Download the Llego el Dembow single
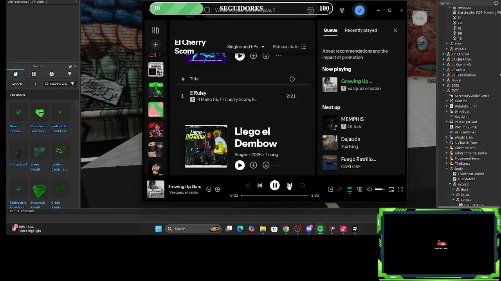Screen dimensions: 501x281 266,165
